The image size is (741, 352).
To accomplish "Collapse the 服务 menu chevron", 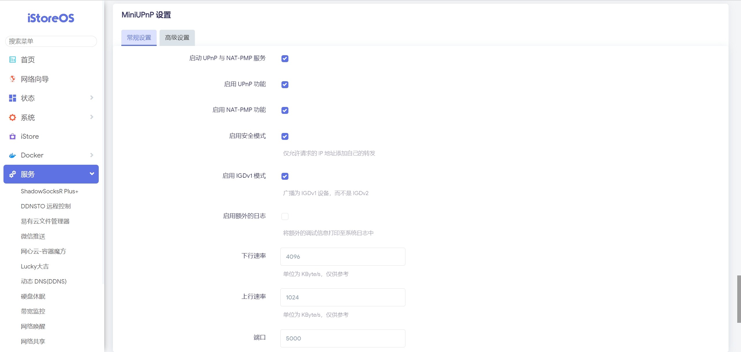I will (92, 174).
